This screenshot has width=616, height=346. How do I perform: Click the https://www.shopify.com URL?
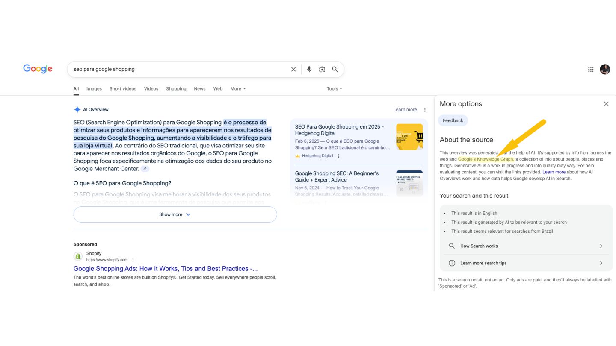click(x=107, y=260)
